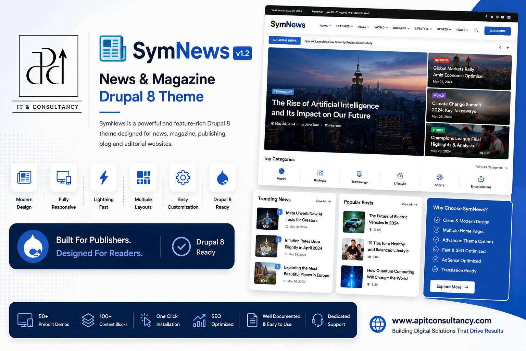526x351 pixels.
Task: Open the Sports category ball icon
Action: click(440, 177)
